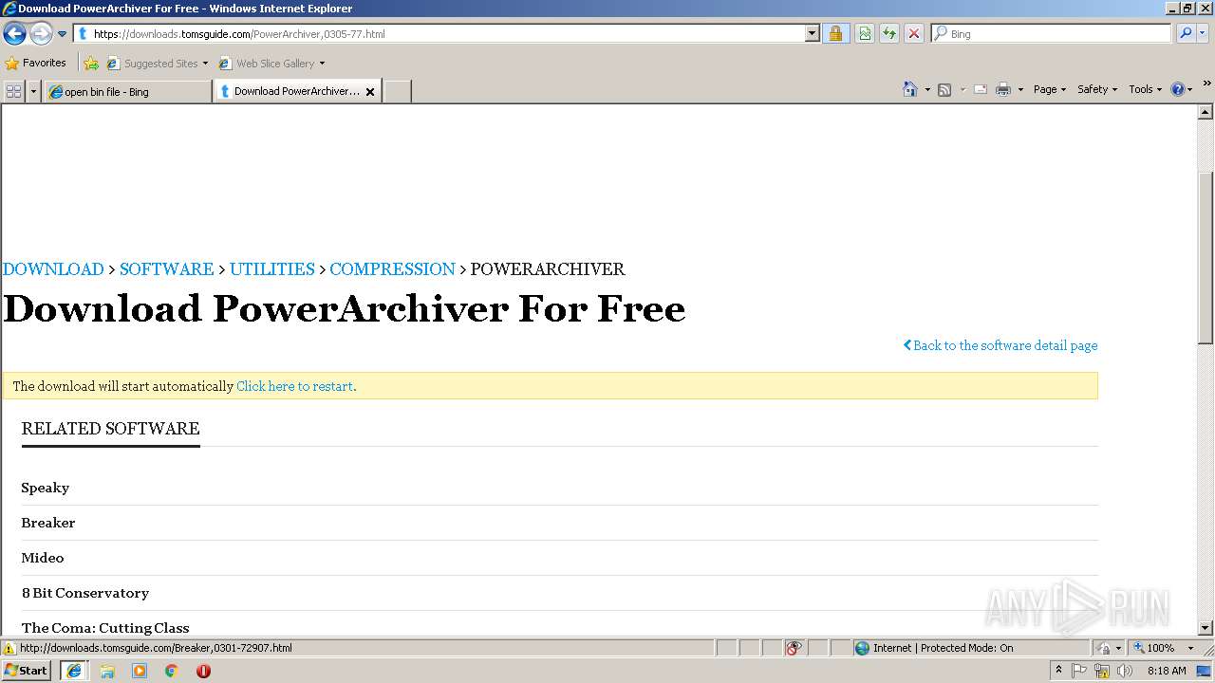1215x683 pixels.
Task: Click the scrollbar down arrow
Action: click(x=1206, y=627)
